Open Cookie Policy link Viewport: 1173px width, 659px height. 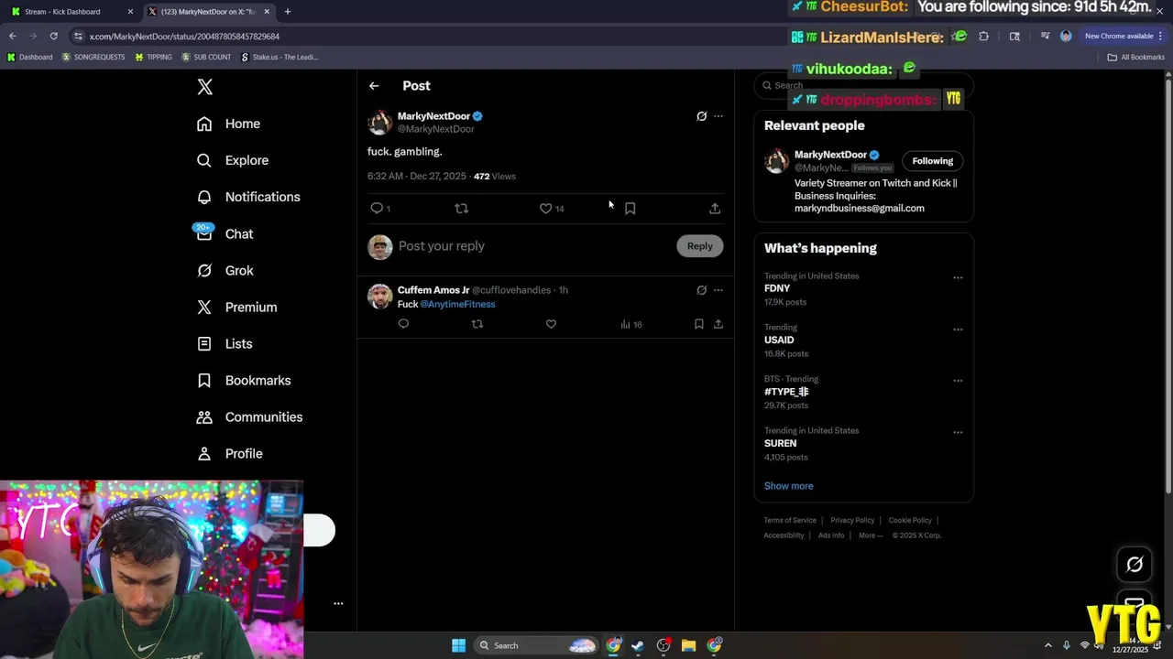point(910,521)
